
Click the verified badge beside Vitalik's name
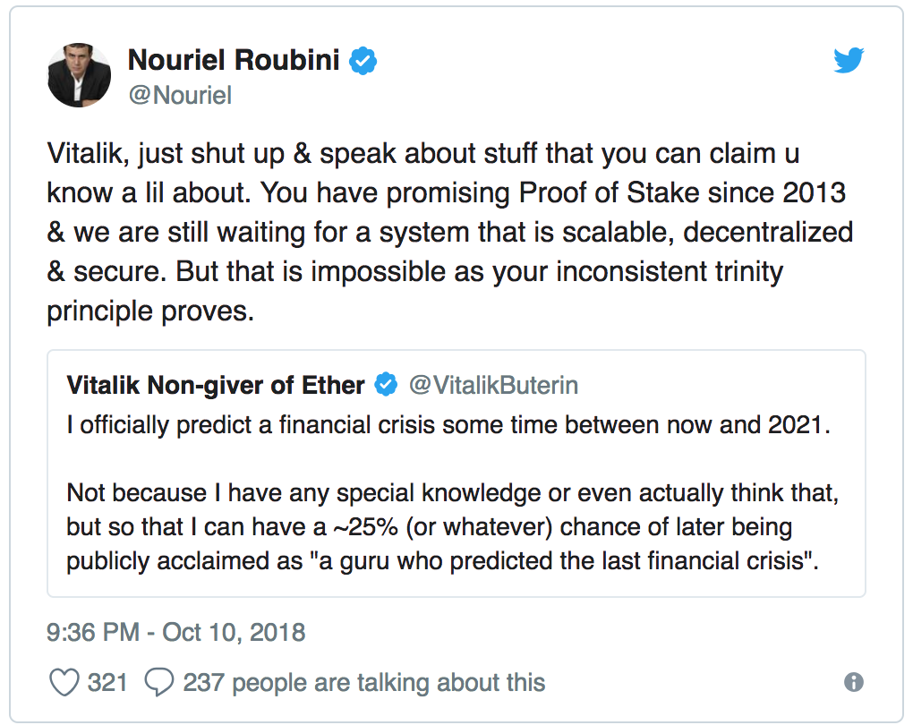click(x=386, y=386)
